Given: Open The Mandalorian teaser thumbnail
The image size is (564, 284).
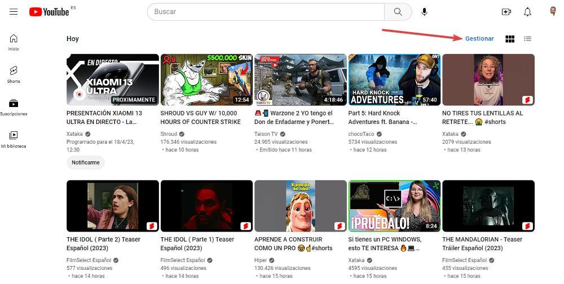Looking at the screenshot, I should click(488, 206).
